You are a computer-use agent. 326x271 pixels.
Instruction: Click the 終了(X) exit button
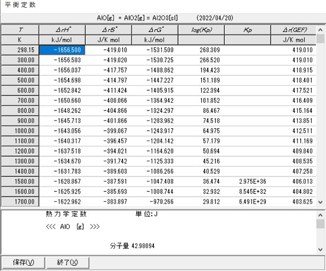[x=68, y=263]
